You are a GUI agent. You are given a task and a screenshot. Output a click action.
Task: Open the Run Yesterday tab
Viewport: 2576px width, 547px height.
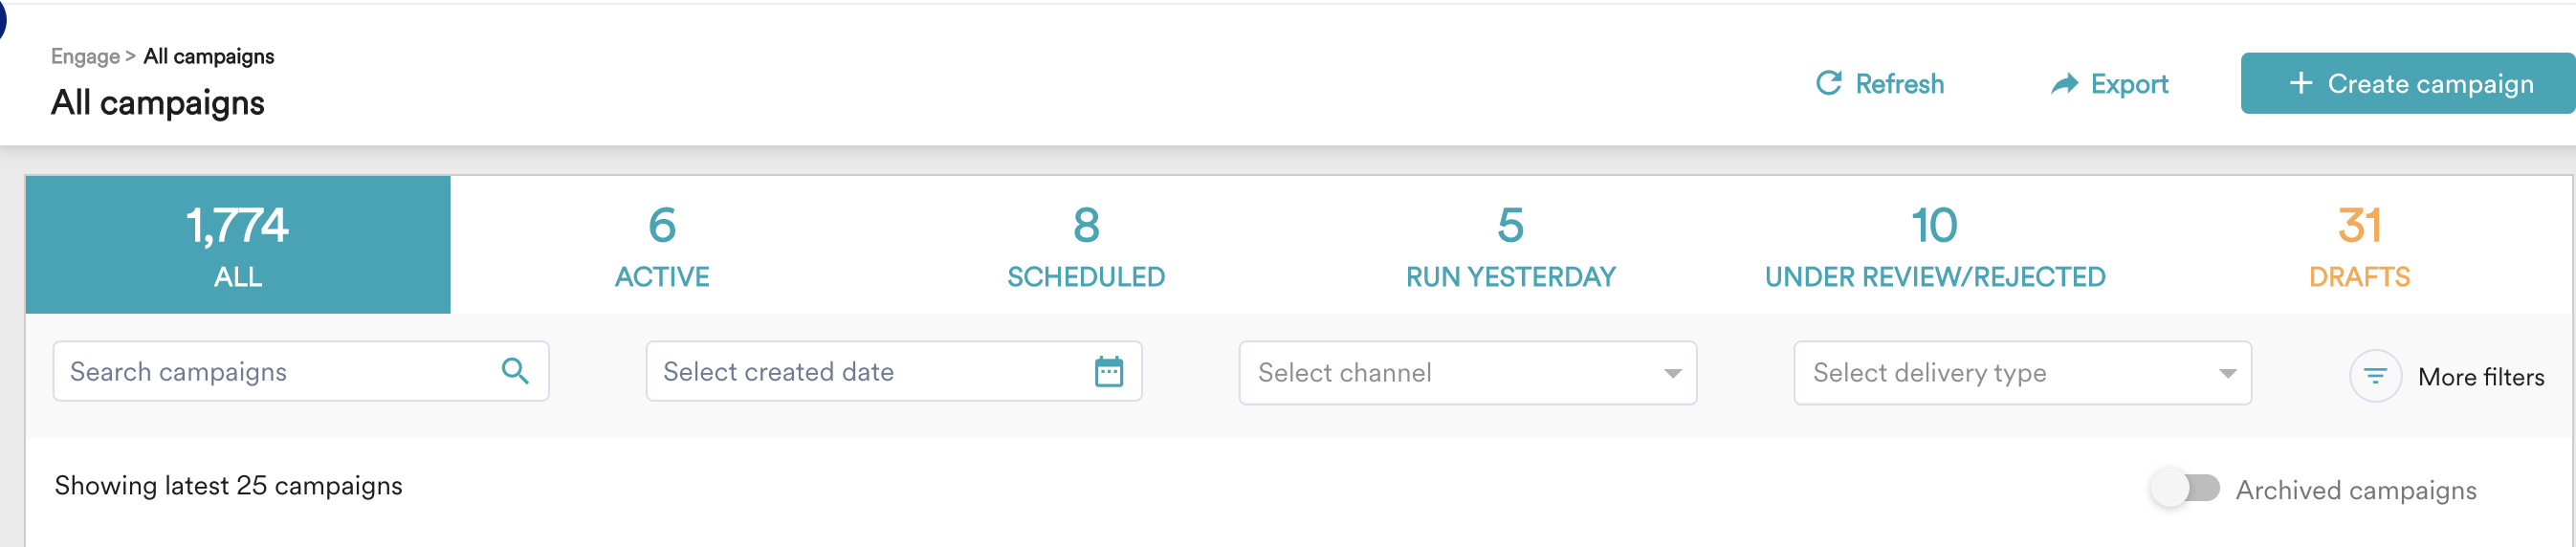[1510, 245]
